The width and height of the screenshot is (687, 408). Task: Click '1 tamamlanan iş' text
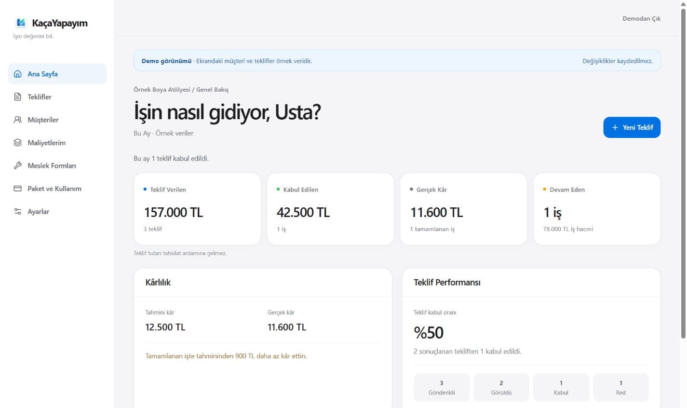tap(432, 229)
